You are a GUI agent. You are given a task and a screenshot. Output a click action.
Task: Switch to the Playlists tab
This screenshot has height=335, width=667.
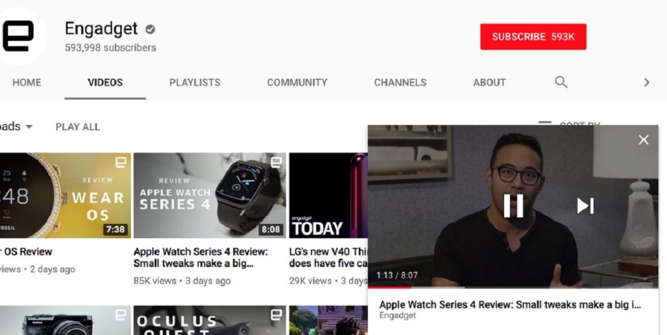[x=195, y=83]
